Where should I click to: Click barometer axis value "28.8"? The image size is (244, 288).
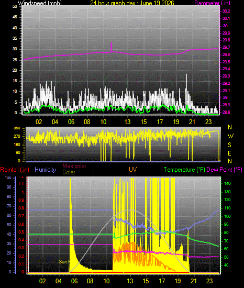(226, 112)
